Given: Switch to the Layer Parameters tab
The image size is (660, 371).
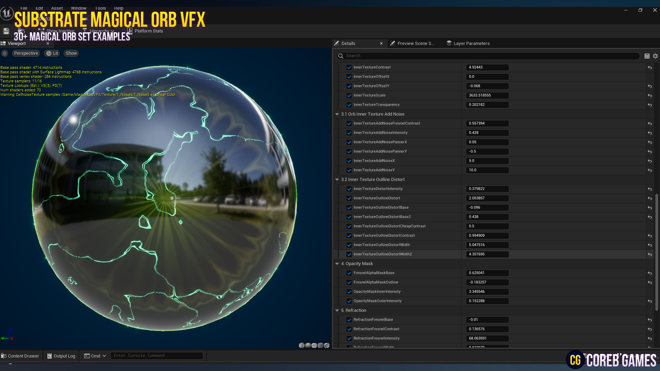Looking at the screenshot, I should pos(471,43).
